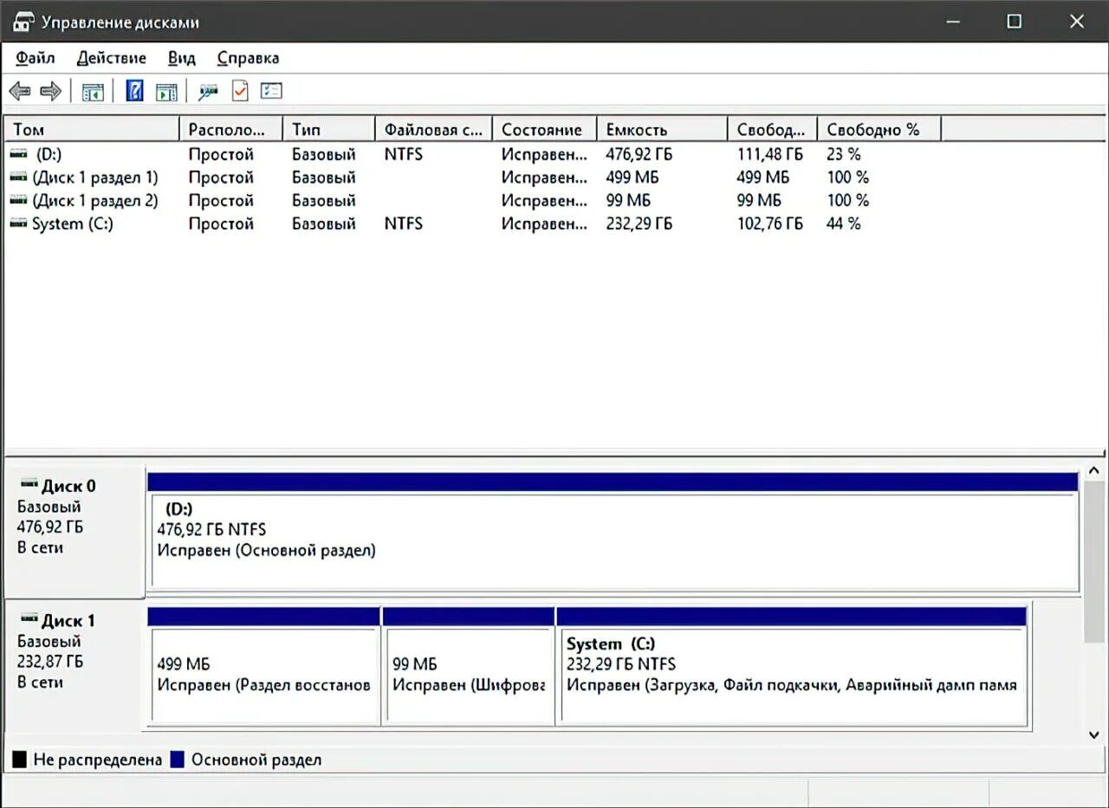
Task: Open Help via the blue question icon
Action: click(x=134, y=91)
